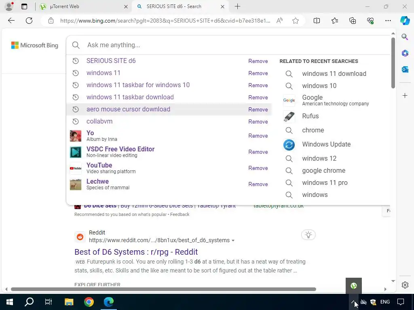Viewport: 414px width, 310px height.
Task: Open the Favorites list icon
Action: click(x=334, y=21)
